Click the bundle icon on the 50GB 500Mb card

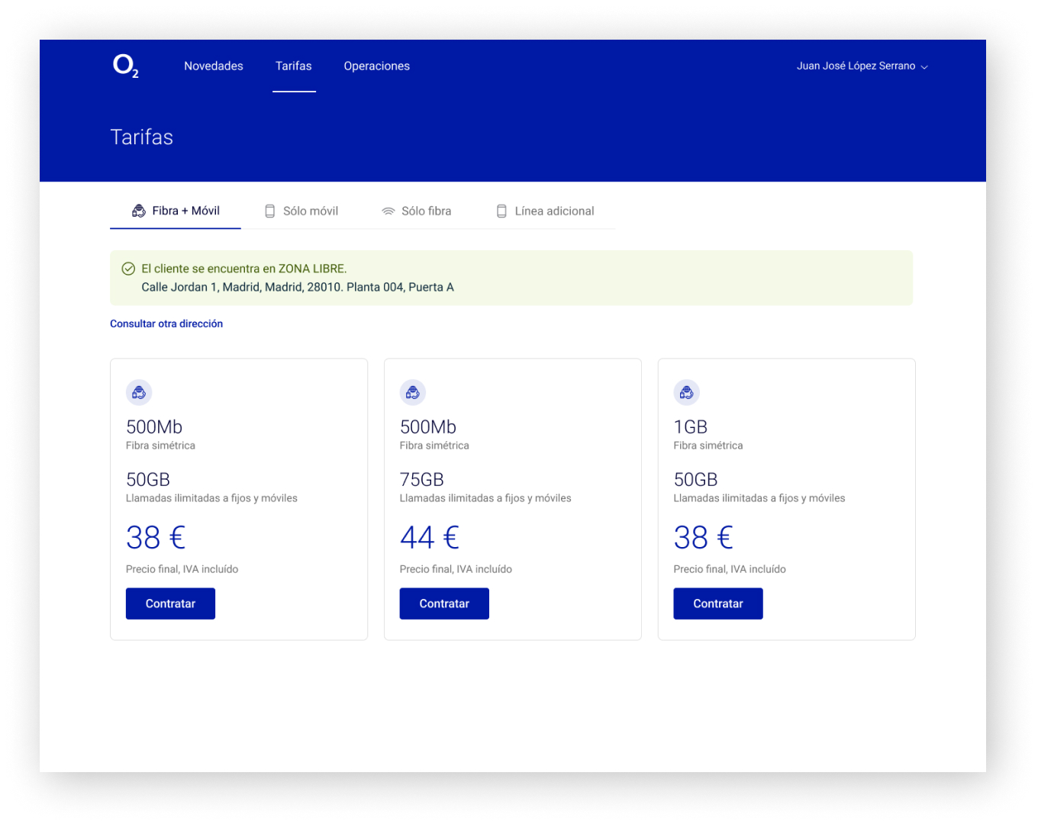tap(139, 393)
